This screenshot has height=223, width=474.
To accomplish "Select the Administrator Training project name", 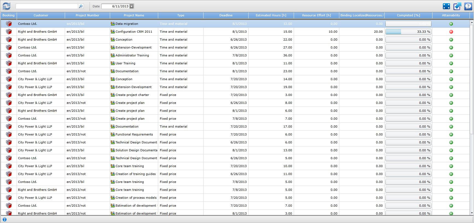I will click(x=132, y=55).
